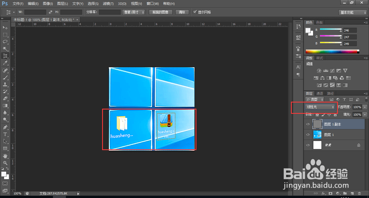Viewport: 369px width, 198px height.
Task: Toggle Quick Mask mode
Action: tap(5, 183)
